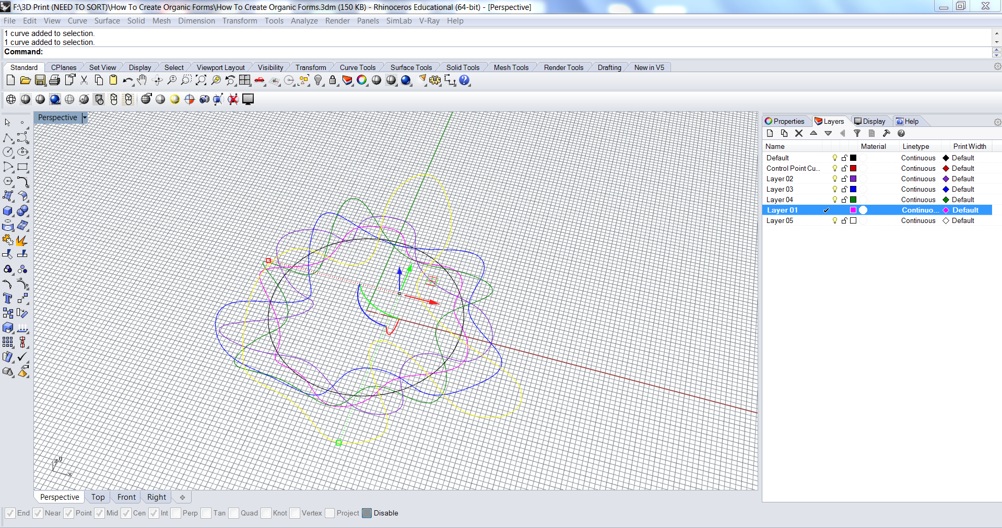Screen dimensions: 1002x528
Task: Enable Project osnap checkbox
Action: 329,513
